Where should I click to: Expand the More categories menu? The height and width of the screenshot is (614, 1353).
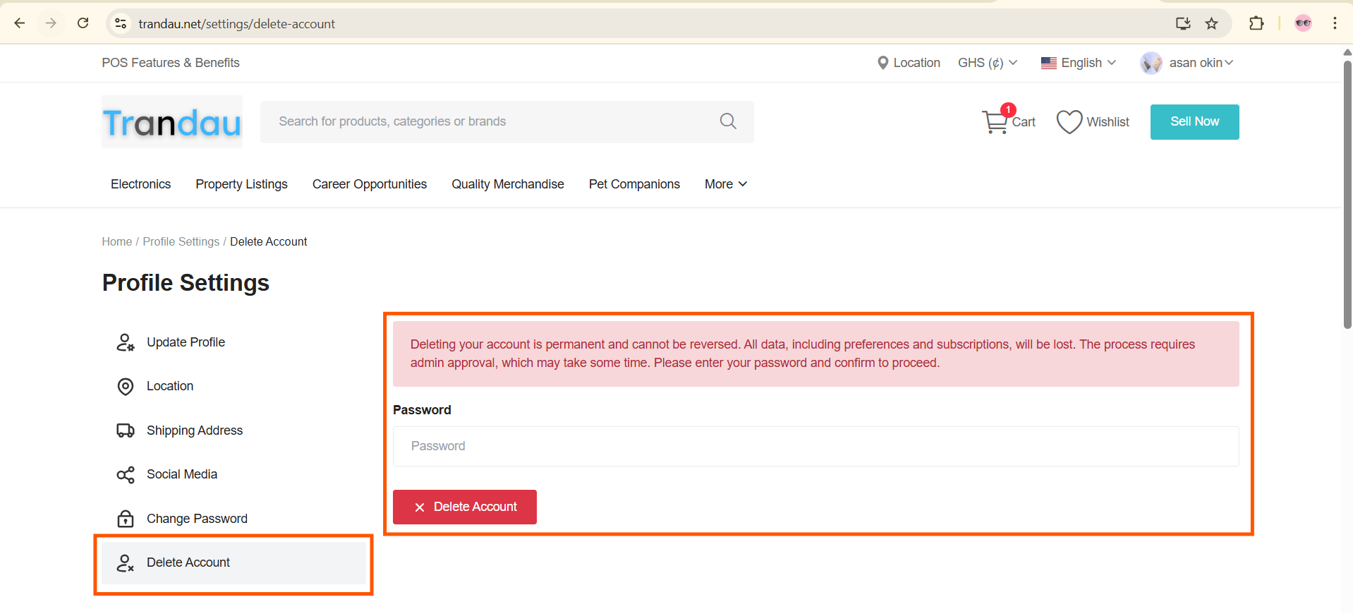(725, 184)
